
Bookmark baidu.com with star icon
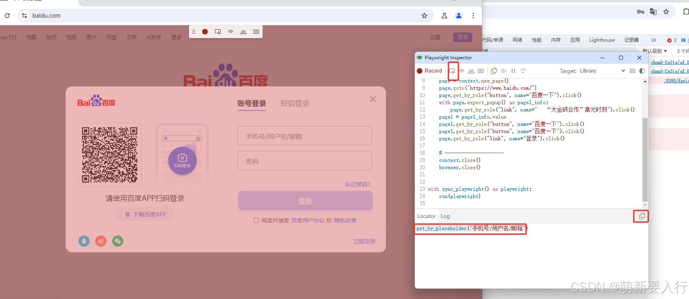[424, 16]
